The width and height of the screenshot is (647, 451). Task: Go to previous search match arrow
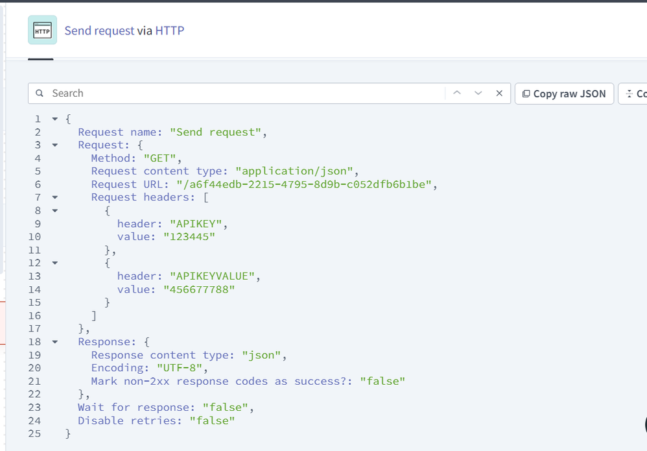click(x=457, y=93)
